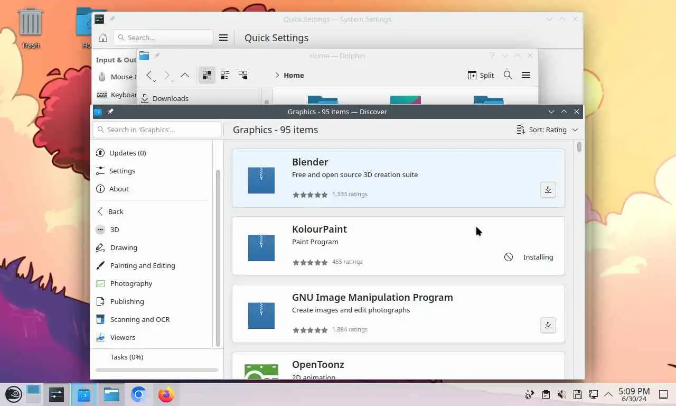Screen dimensions: 676x406
Task: Click the Graphics - 95 items heading
Action: point(275,130)
